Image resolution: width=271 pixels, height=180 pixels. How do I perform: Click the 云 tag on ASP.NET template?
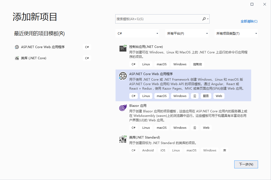(195, 96)
